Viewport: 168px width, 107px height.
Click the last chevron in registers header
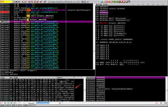(163, 4)
